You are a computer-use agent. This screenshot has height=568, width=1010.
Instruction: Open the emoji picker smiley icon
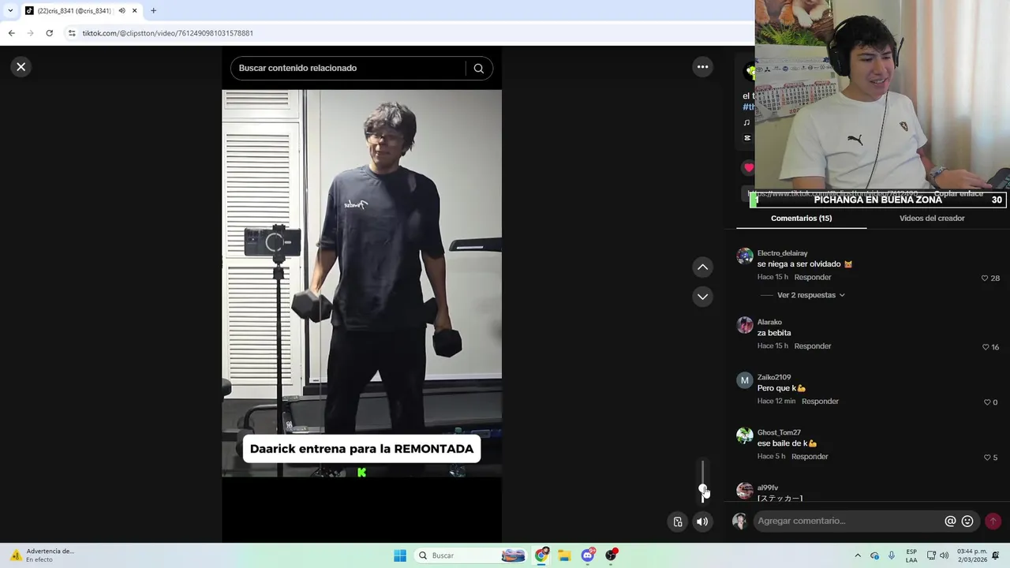pyautogui.click(x=967, y=521)
